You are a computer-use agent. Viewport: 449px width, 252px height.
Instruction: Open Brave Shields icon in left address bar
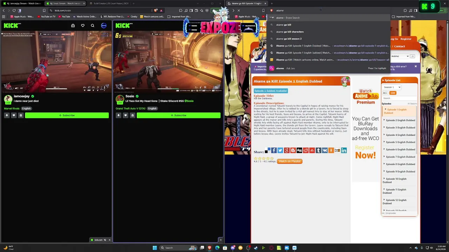pyautogui.click(x=156, y=10)
